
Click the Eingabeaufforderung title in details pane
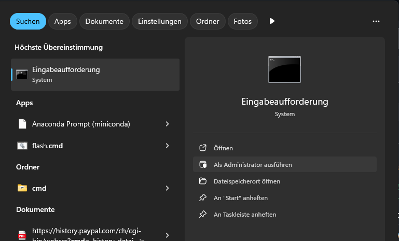tap(285, 102)
